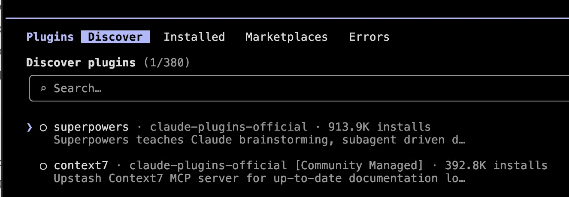The height and width of the screenshot is (197, 569).
Task: Click the 1/380 plugin counter
Action: (167, 63)
